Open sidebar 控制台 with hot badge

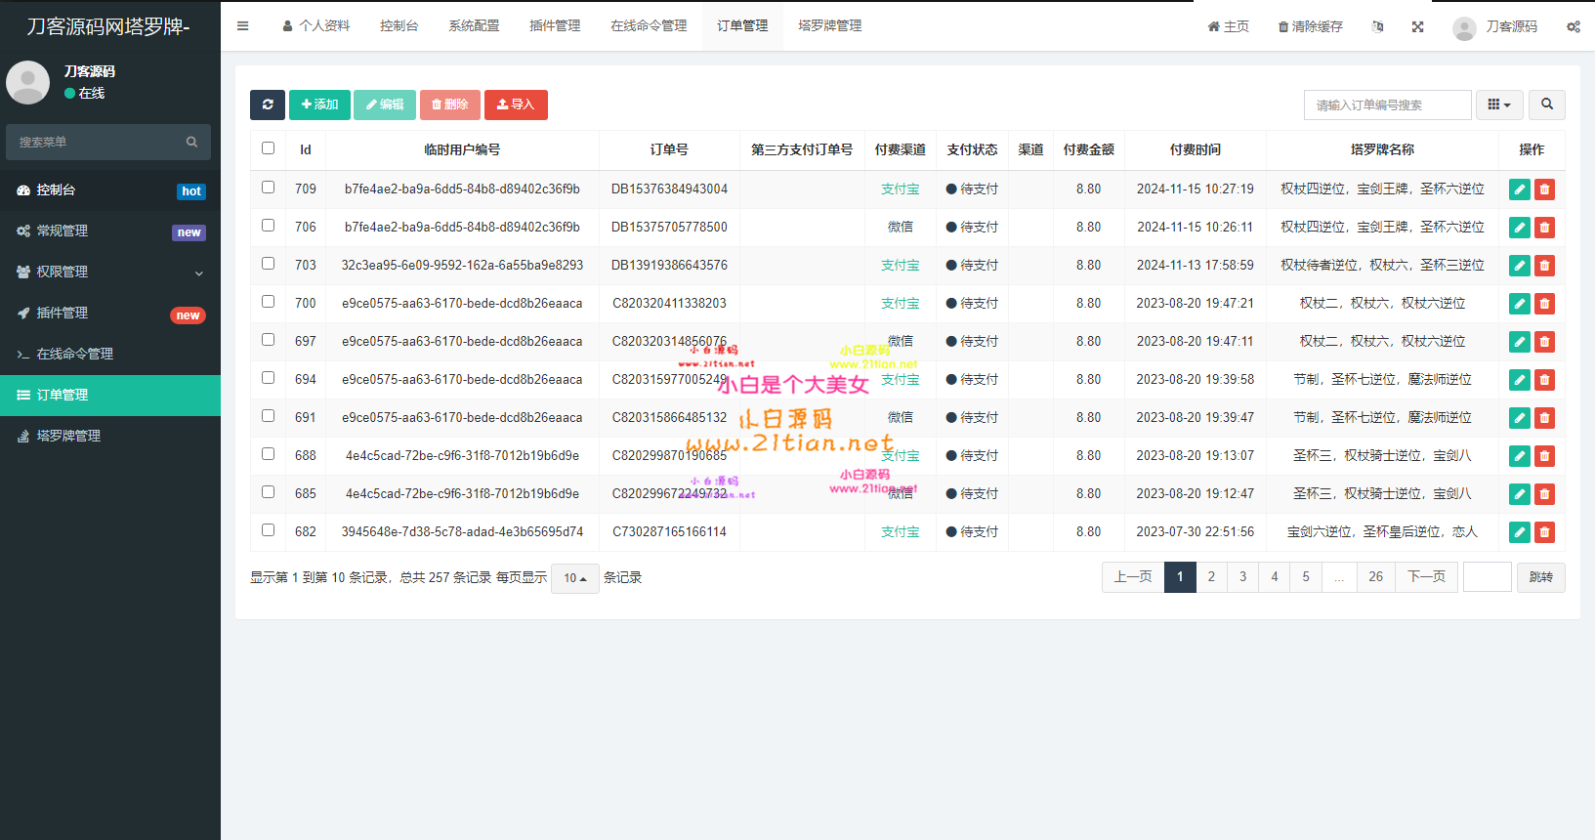coord(110,190)
